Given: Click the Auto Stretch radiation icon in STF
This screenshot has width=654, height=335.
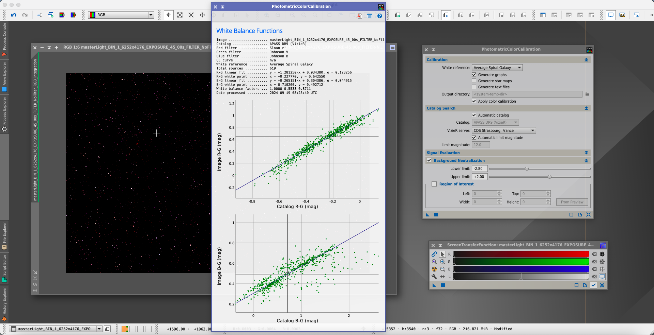Looking at the screenshot, I should pyautogui.click(x=434, y=269).
